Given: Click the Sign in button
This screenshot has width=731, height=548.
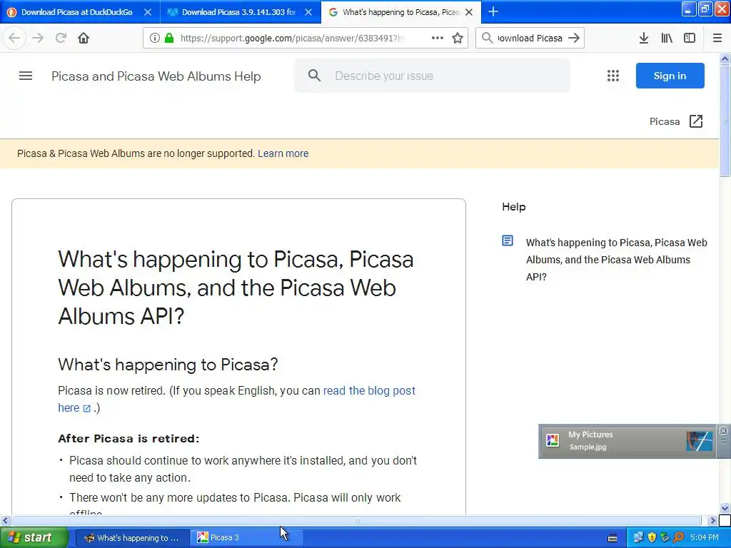Looking at the screenshot, I should click(x=670, y=76).
